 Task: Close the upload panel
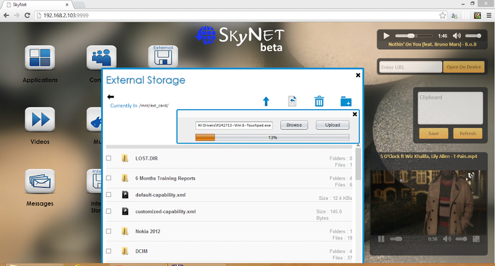pos(355,114)
